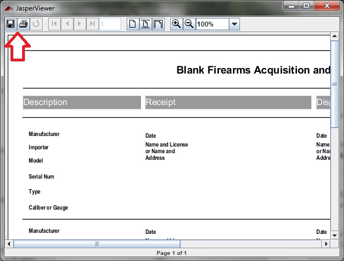Go to the next page

pos(80,24)
